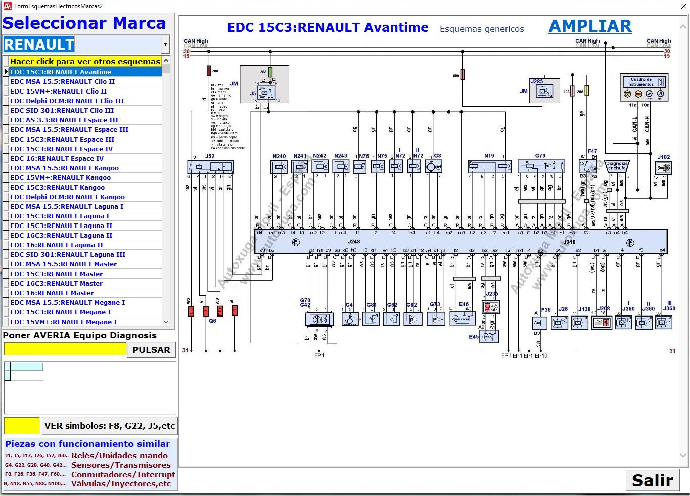Screen dimensions: 690x496
Task: Click the Cuadro de Instrumentos symbol
Action: point(644,88)
